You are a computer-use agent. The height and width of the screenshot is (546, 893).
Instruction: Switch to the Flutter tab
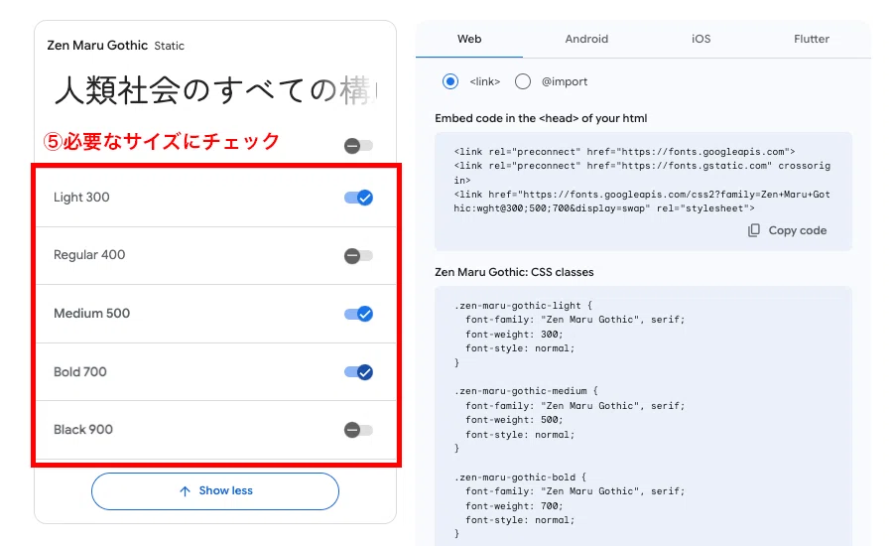click(812, 39)
